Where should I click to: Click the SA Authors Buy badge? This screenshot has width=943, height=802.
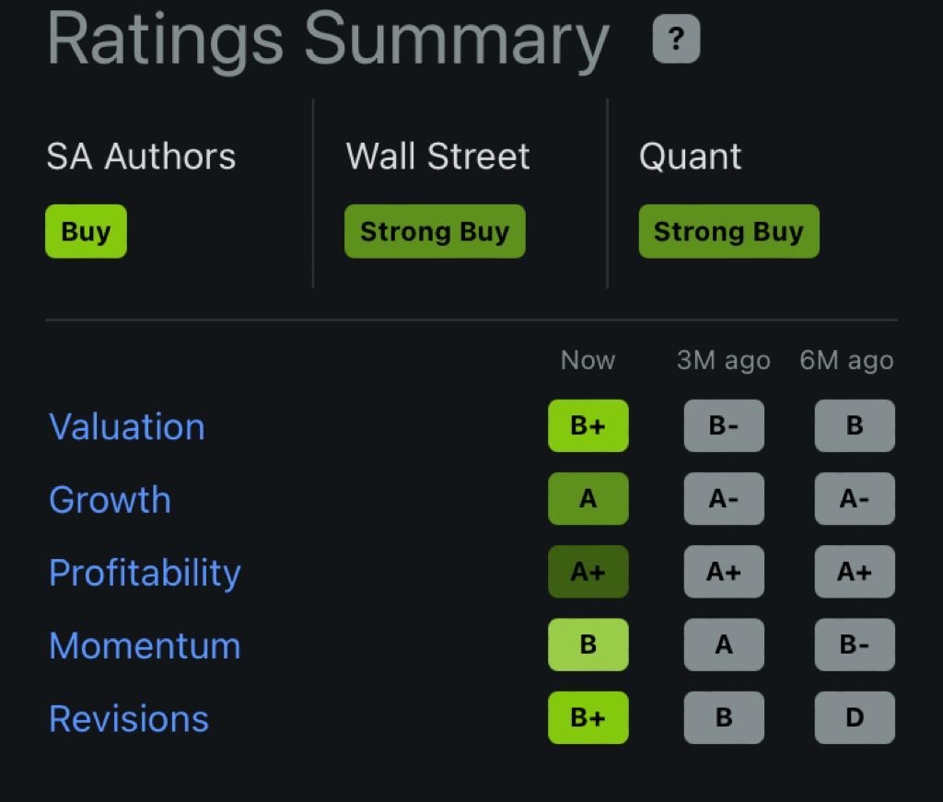coord(86,231)
